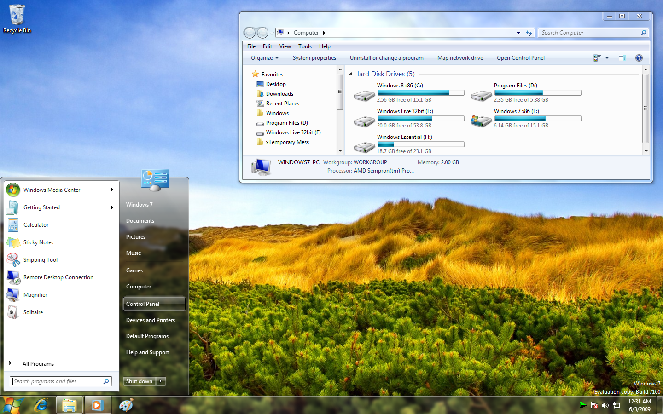Open Control Panel from Start menu
This screenshot has height=414, width=663.
[154, 304]
